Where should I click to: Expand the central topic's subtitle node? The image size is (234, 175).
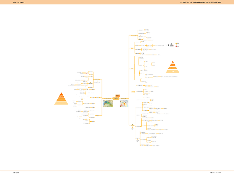pos(116,98)
